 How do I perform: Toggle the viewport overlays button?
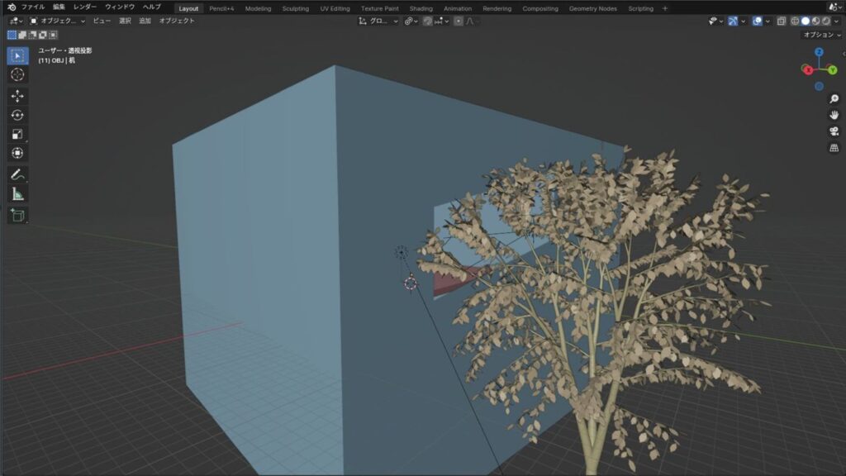(x=758, y=21)
